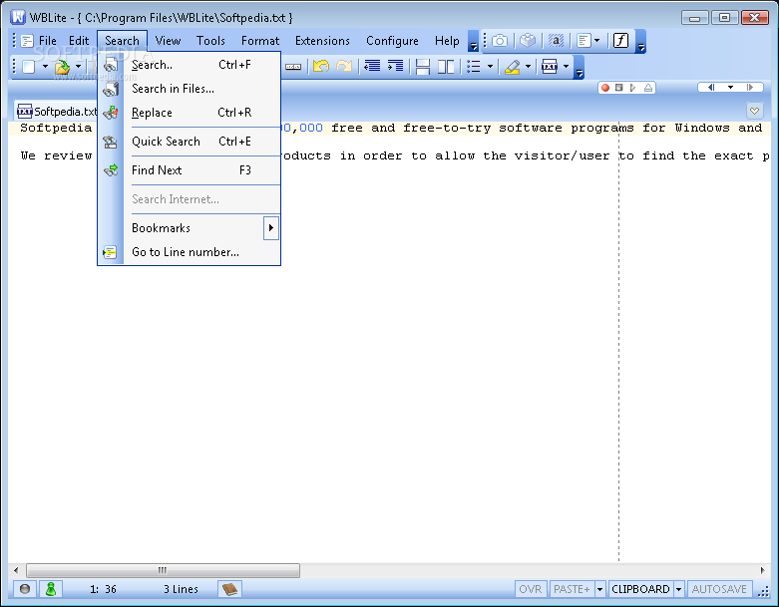Viewport: 779px width, 607px height.
Task: Click the open file folder icon
Action: pyautogui.click(x=62, y=67)
